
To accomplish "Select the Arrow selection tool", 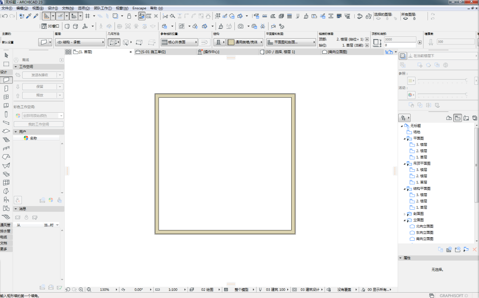I will (x=6, y=56).
